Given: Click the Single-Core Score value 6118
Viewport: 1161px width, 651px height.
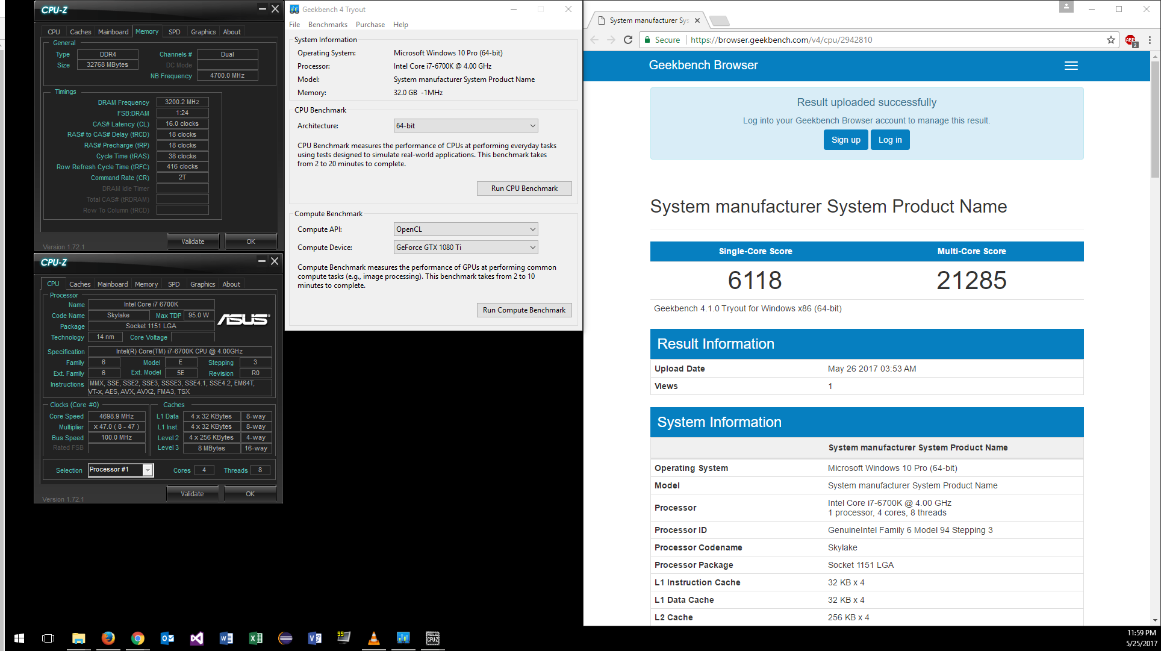Looking at the screenshot, I should pos(755,281).
